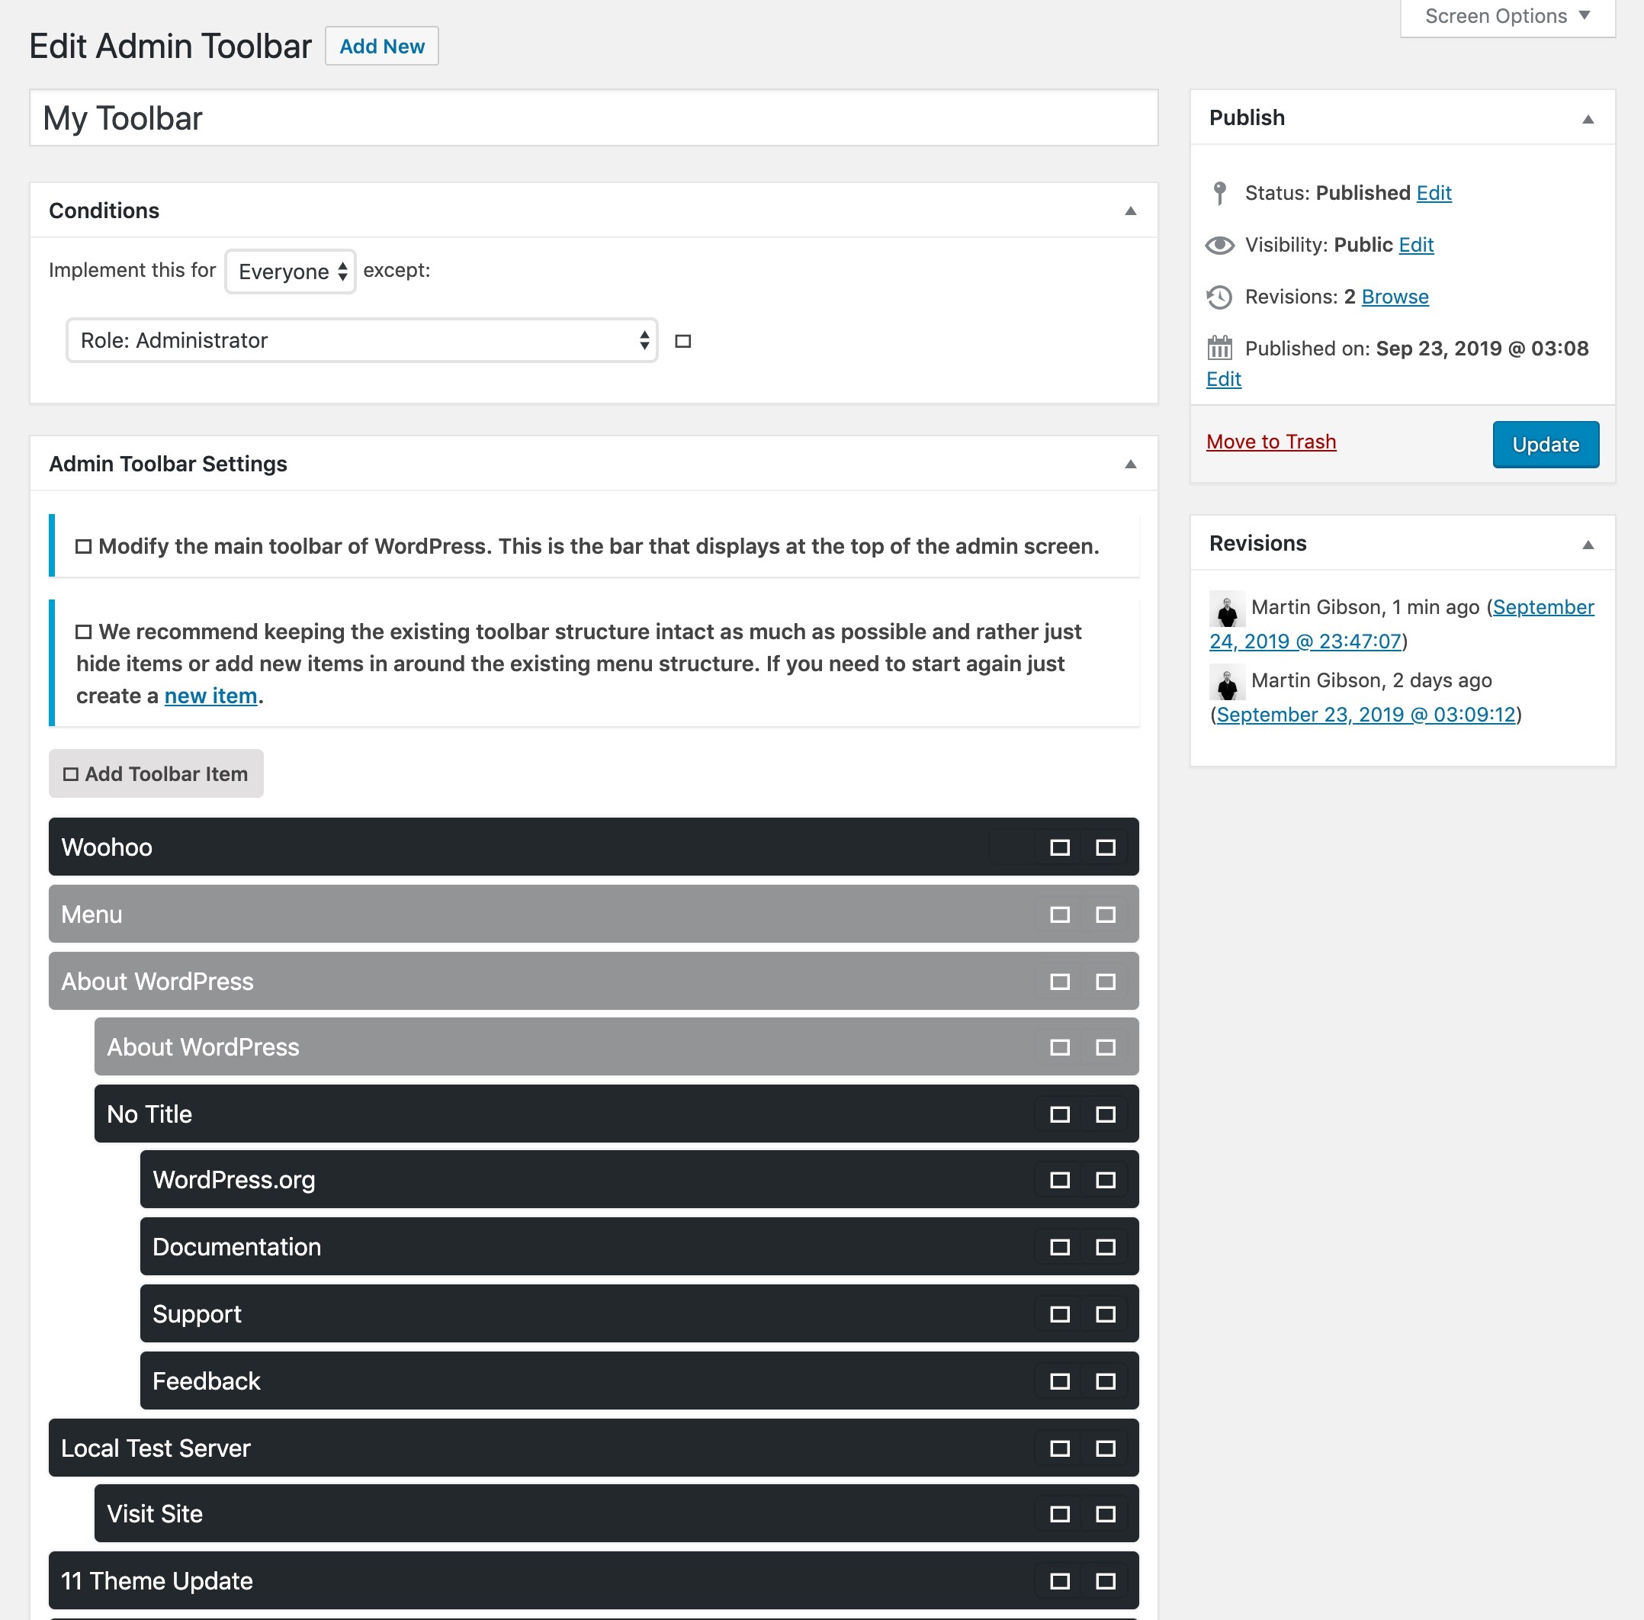Image resolution: width=1644 pixels, height=1620 pixels.
Task: Click the rightmost icon on Documentation row
Action: click(1105, 1247)
